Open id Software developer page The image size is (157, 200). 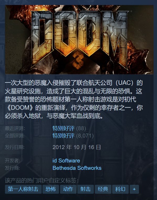(x=66, y=161)
